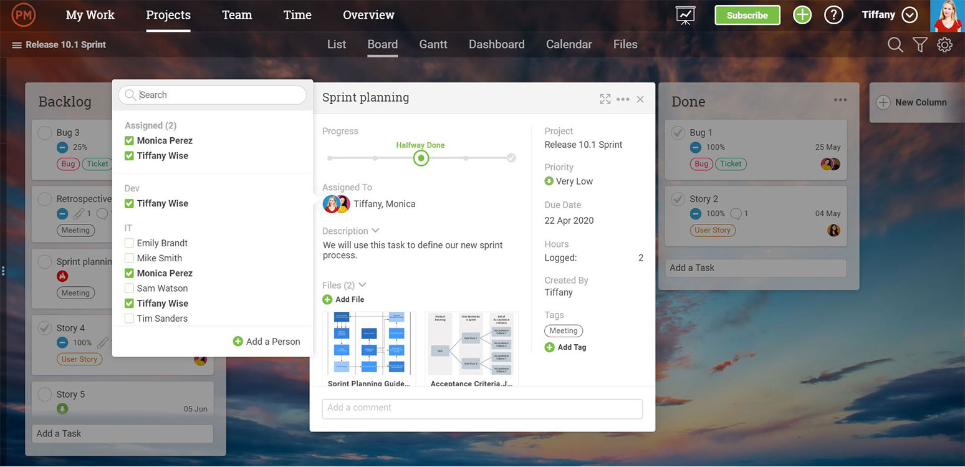
Task: Close the Sprint planning task panel
Action: (x=640, y=99)
